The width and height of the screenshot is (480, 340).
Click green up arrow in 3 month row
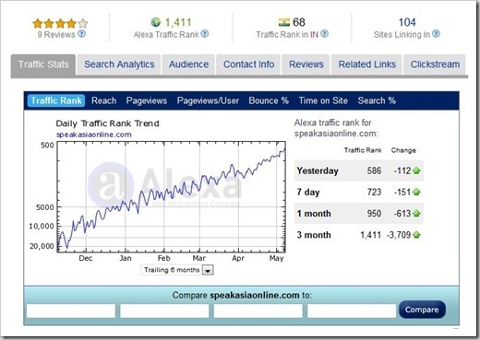click(x=416, y=235)
